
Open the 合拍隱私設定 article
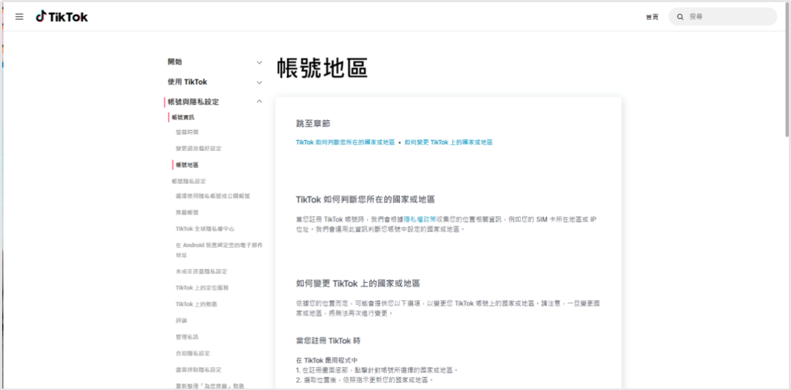[193, 353]
